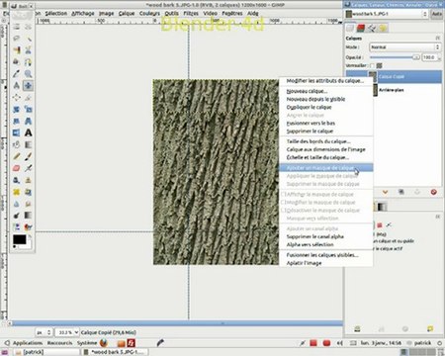Image resolution: width=445 pixels, height=356 pixels.
Task: Open the Filtres menu
Action: 191,13
